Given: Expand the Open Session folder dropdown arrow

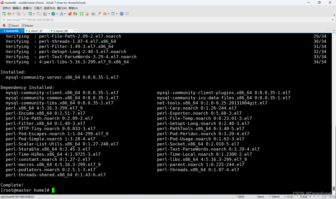Looking at the screenshot, I should [13, 14].
